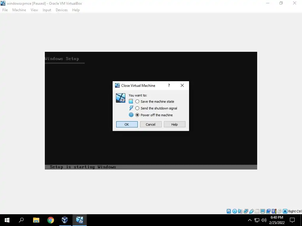Click the VirtualBox icon in dialog title
This screenshot has height=226, width=302.
(x=117, y=85)
